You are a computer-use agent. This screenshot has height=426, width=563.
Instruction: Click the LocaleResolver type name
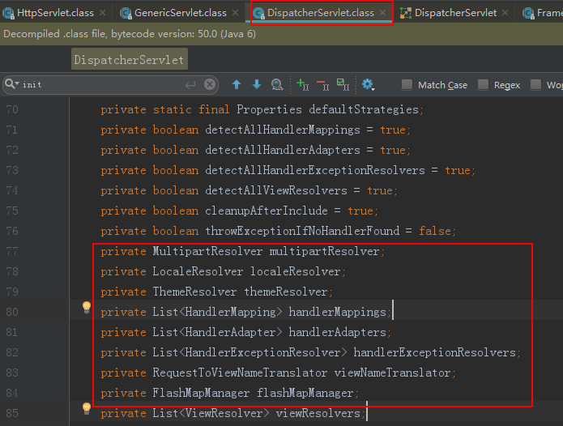198,271
